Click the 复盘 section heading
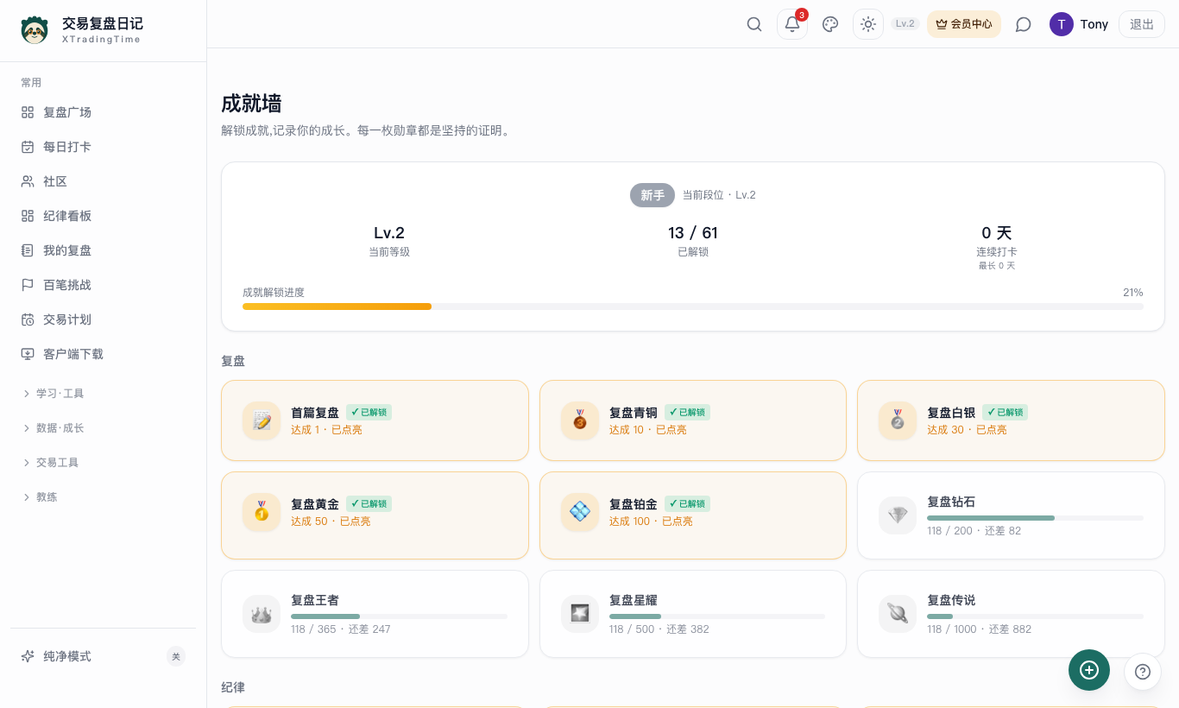This screenshot has height=708, width=1179. click(233, 361)
